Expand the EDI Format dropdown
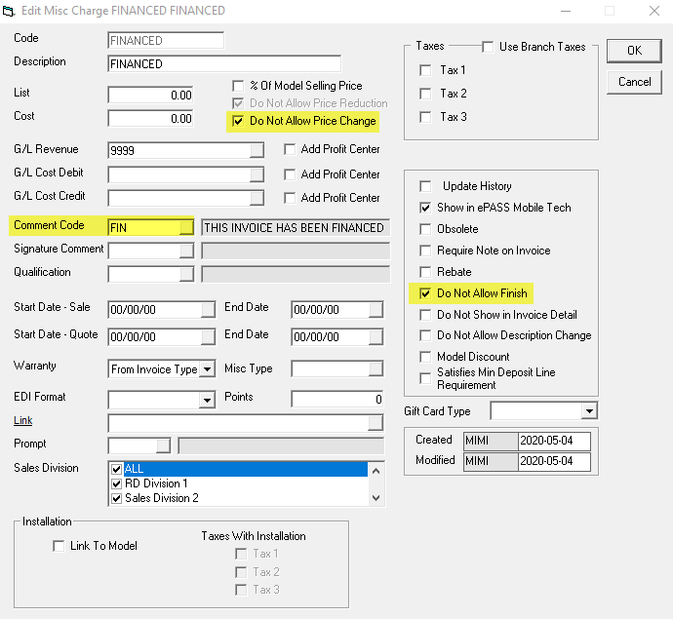Screen dimensions: 673x619 coord(208,401)
